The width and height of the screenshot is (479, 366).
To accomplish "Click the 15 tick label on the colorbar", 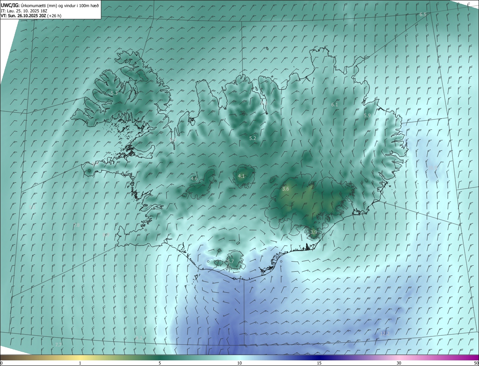I will point(319,363).
